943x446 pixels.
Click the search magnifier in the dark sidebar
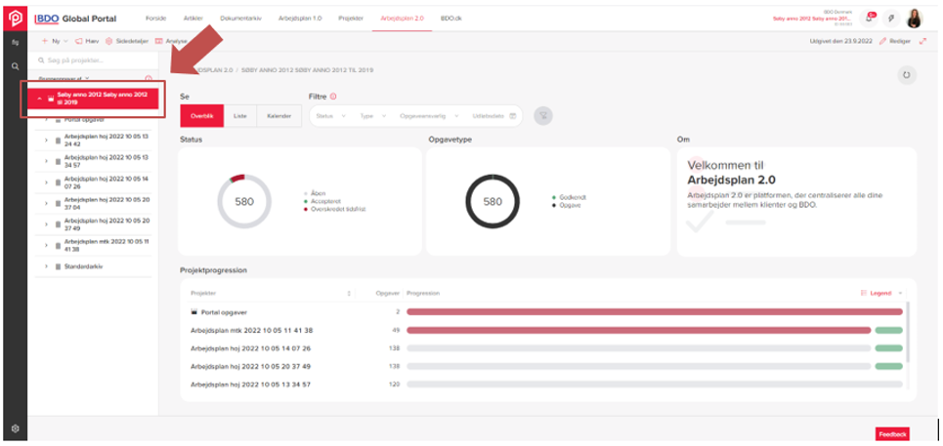[x=16, y=66]
